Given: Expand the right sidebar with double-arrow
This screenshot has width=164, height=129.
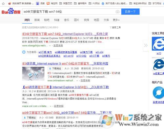Looking at the screenshot, I should tap(146, 45).
